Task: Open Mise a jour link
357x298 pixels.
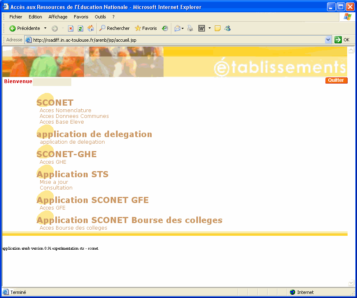Action: [54, 182]
